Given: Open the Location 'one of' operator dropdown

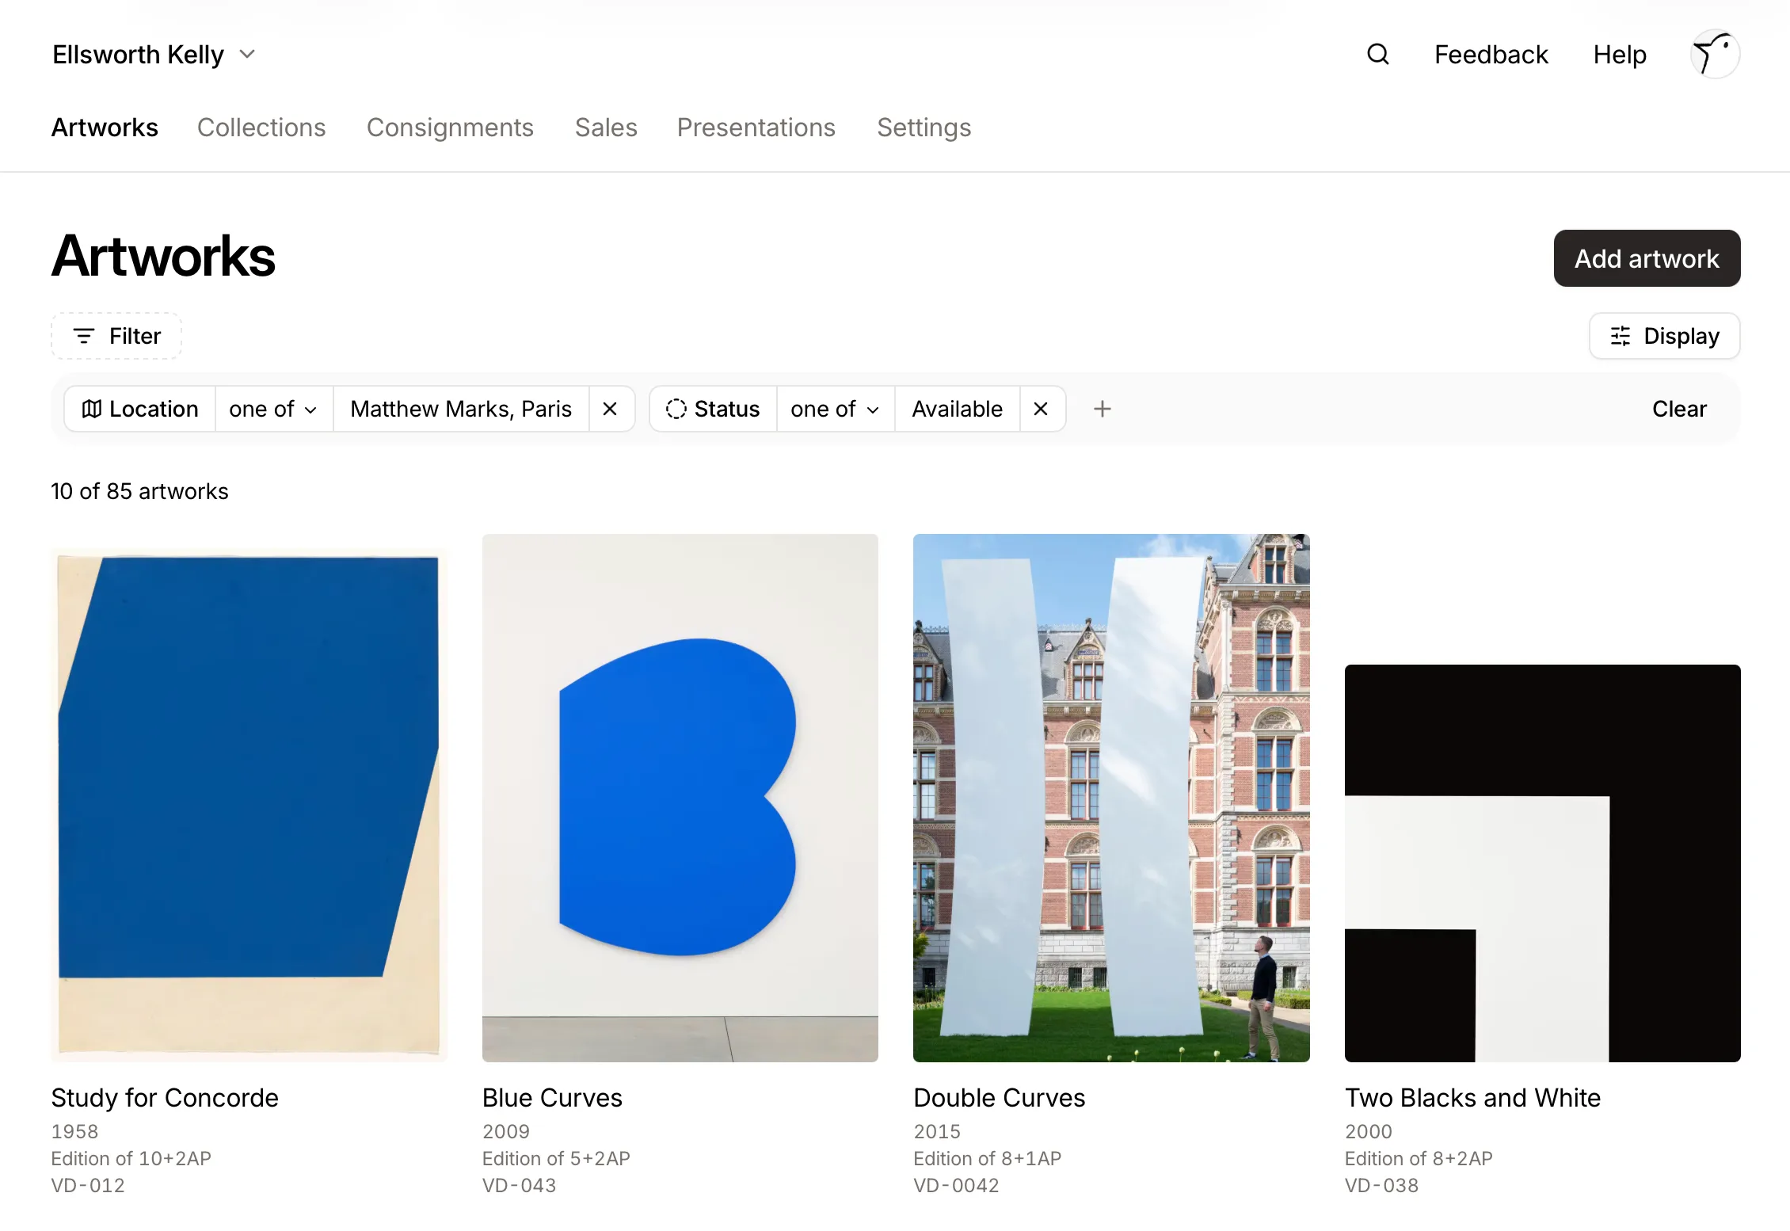Looking at the screenshot, I should pos(273,409).
